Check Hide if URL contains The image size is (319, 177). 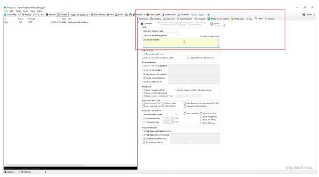pos(144,70)
